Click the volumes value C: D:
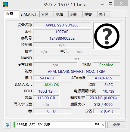 52,111
